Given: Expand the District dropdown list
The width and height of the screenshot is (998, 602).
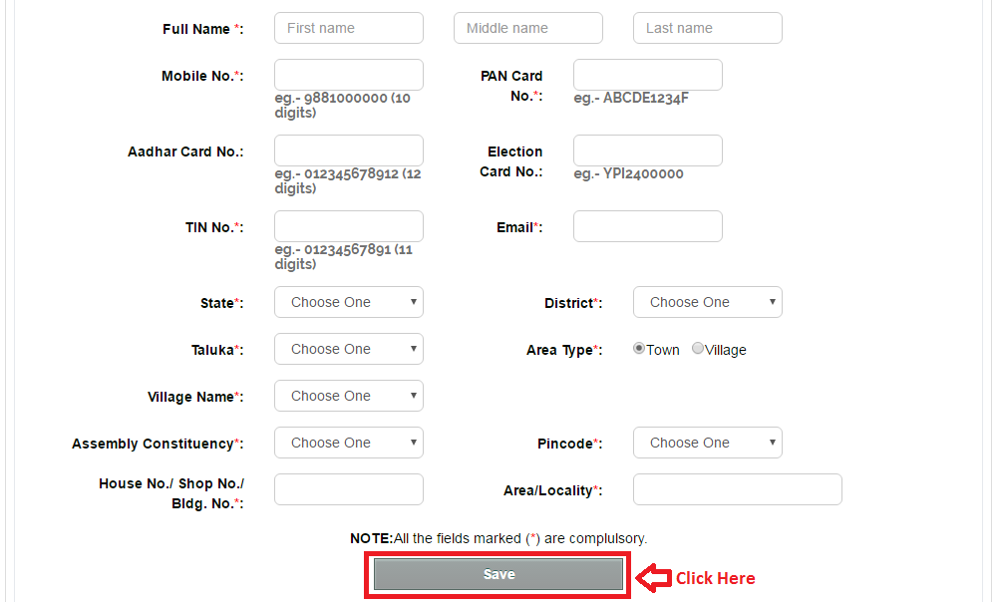Looking at the screenshot, I should point(707,302).
